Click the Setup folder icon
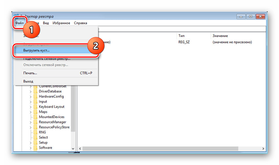This screenshot has width=279, height=165. point(36,143)
